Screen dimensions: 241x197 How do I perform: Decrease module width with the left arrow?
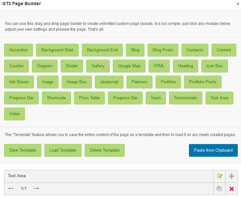click(11, 189)
